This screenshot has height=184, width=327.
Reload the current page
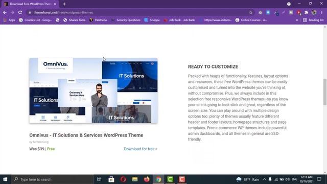pyautogui.click(x=20, y=12)
